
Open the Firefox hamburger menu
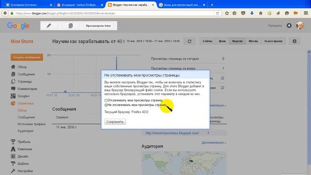pyautogui.click(x=306, y=13)
